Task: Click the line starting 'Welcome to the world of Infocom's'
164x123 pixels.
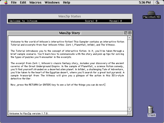Action: point(67,42)
